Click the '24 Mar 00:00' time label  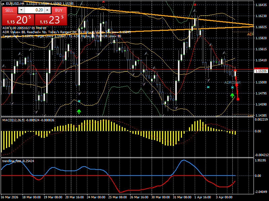pyautogui.click(x=96, y=197)
